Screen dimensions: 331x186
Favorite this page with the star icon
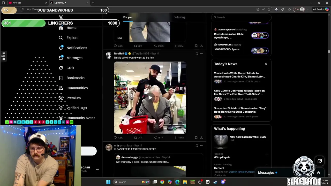click(x=269, y=9)
